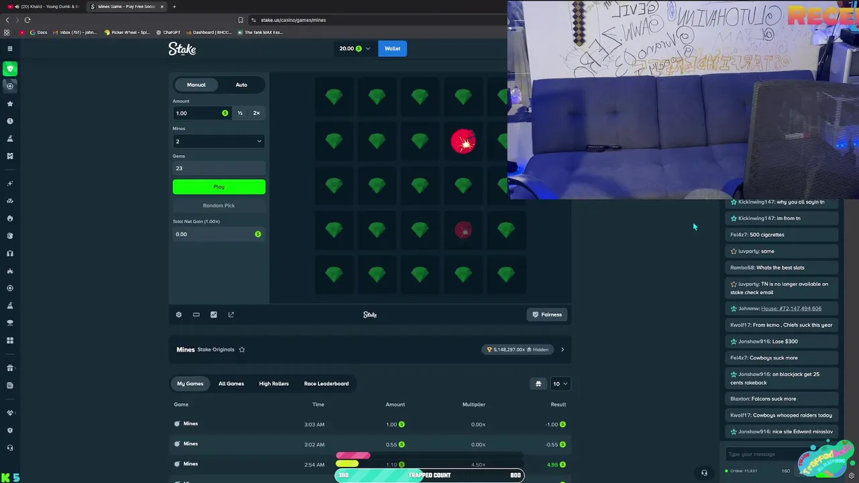Click the exploded red mine tile

tap(463, 141)
